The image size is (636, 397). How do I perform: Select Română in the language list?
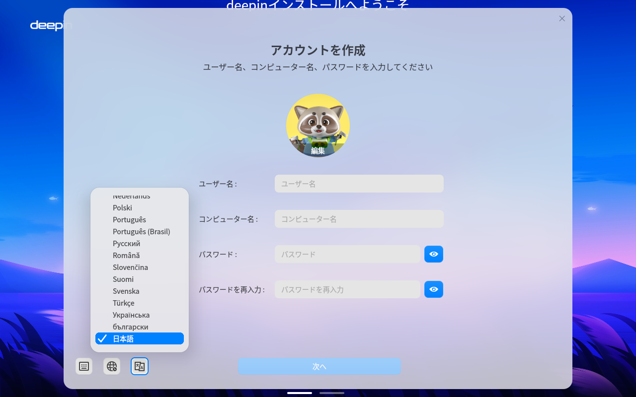[140, 255]
